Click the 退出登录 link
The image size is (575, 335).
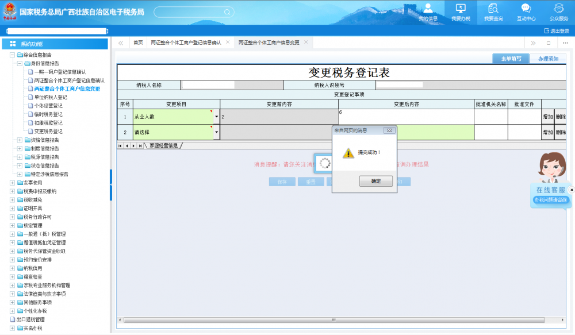click(556, 31)
